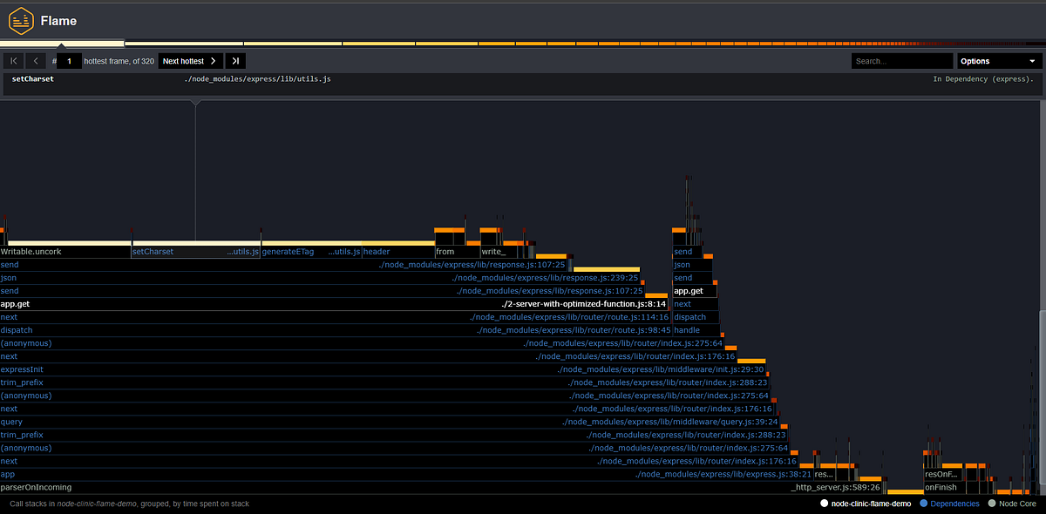This screenshot has height=514, width=1046.
Task: Select trim_prefix frame at index.js:288:23 below expressInit
Action: pos(384,382)
